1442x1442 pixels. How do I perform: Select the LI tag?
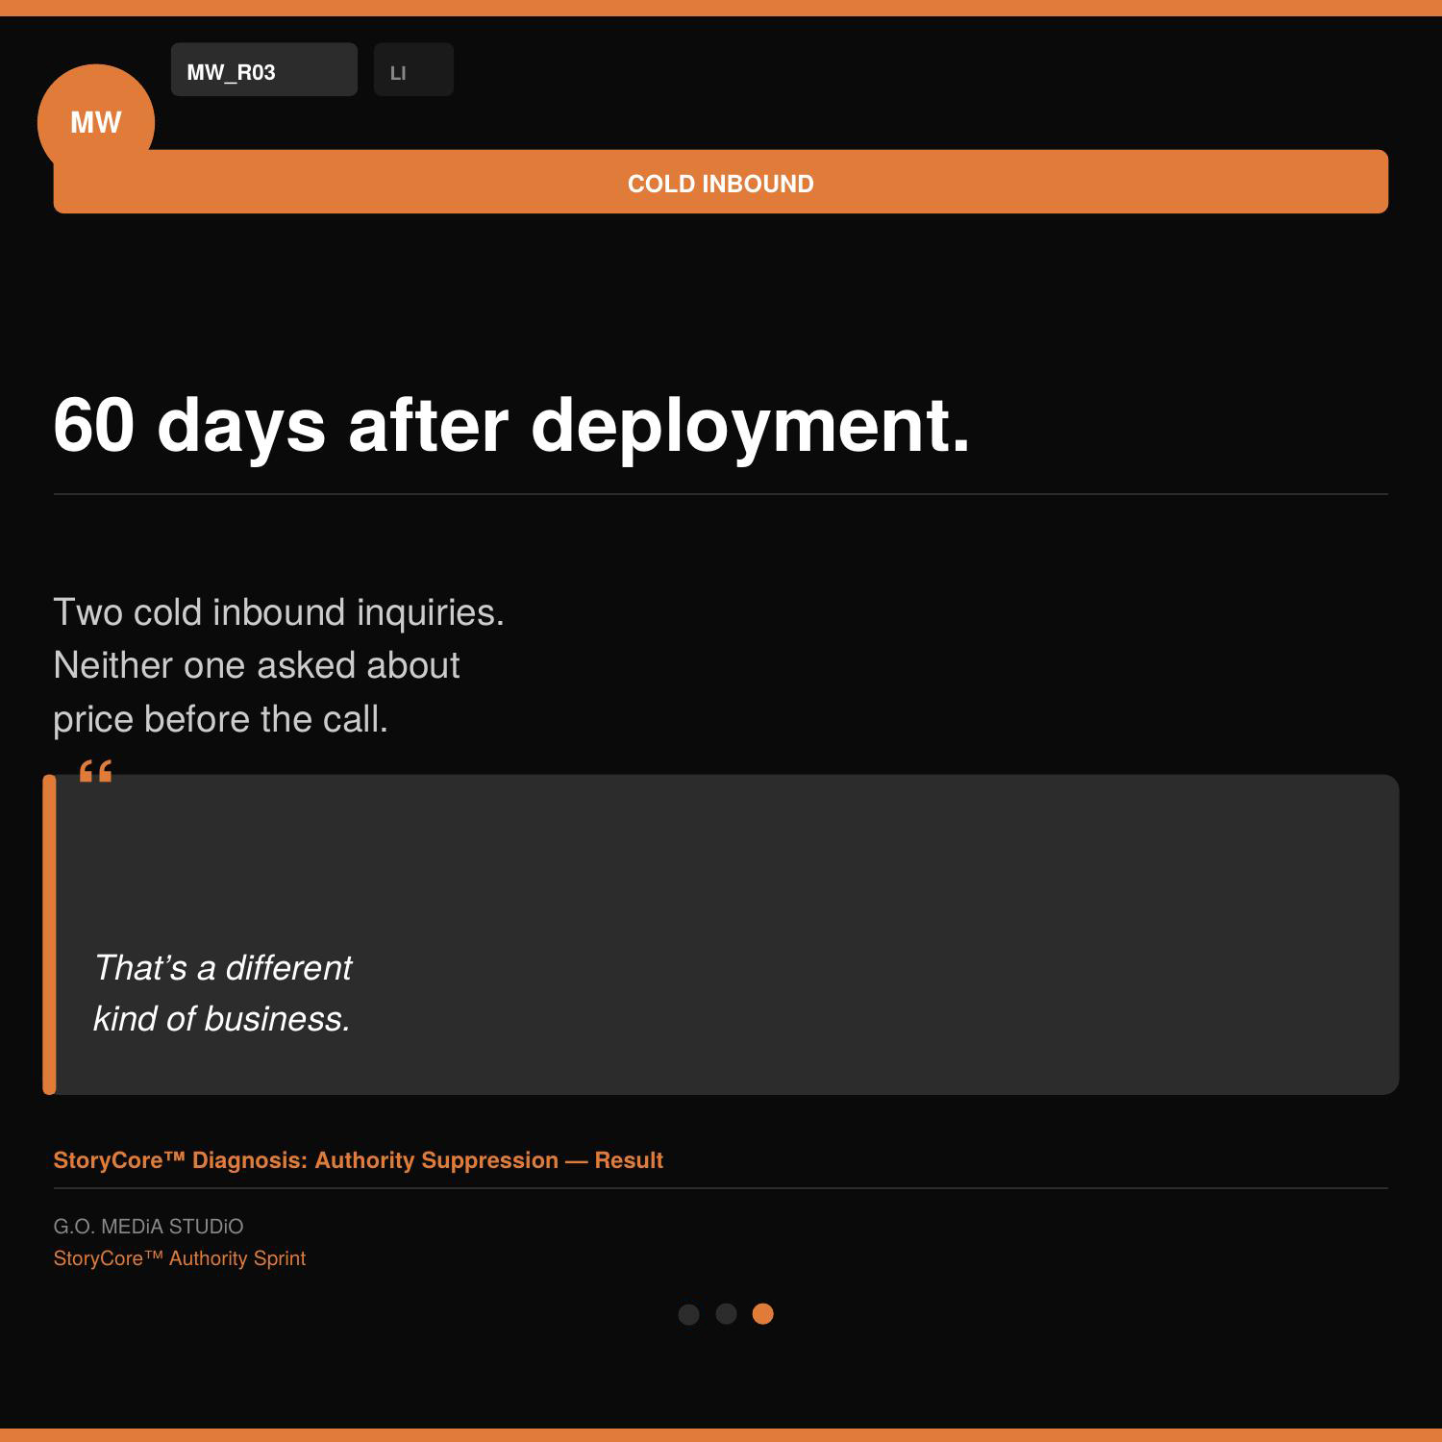pos(412,70)
